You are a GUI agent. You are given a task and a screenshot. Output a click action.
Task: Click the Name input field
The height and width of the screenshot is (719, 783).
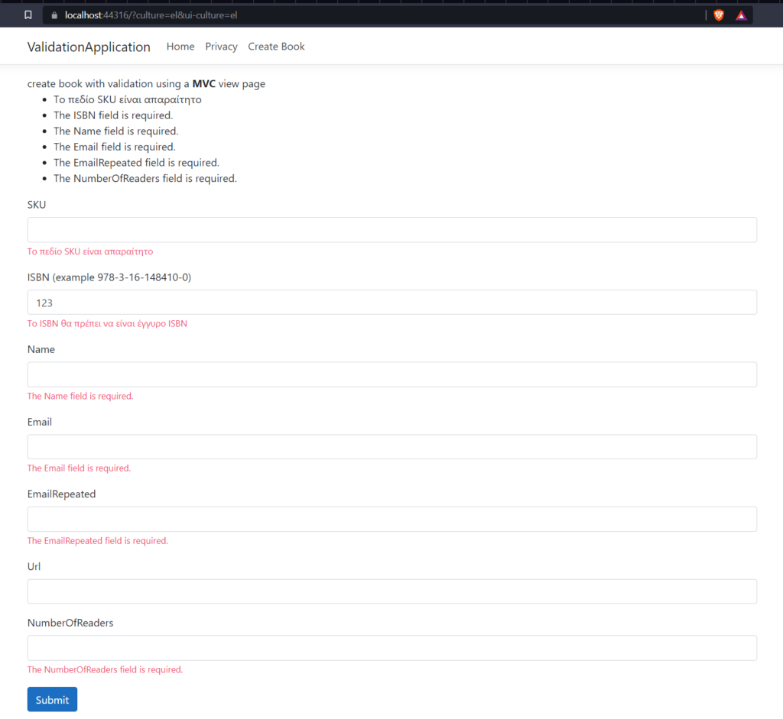391,374
